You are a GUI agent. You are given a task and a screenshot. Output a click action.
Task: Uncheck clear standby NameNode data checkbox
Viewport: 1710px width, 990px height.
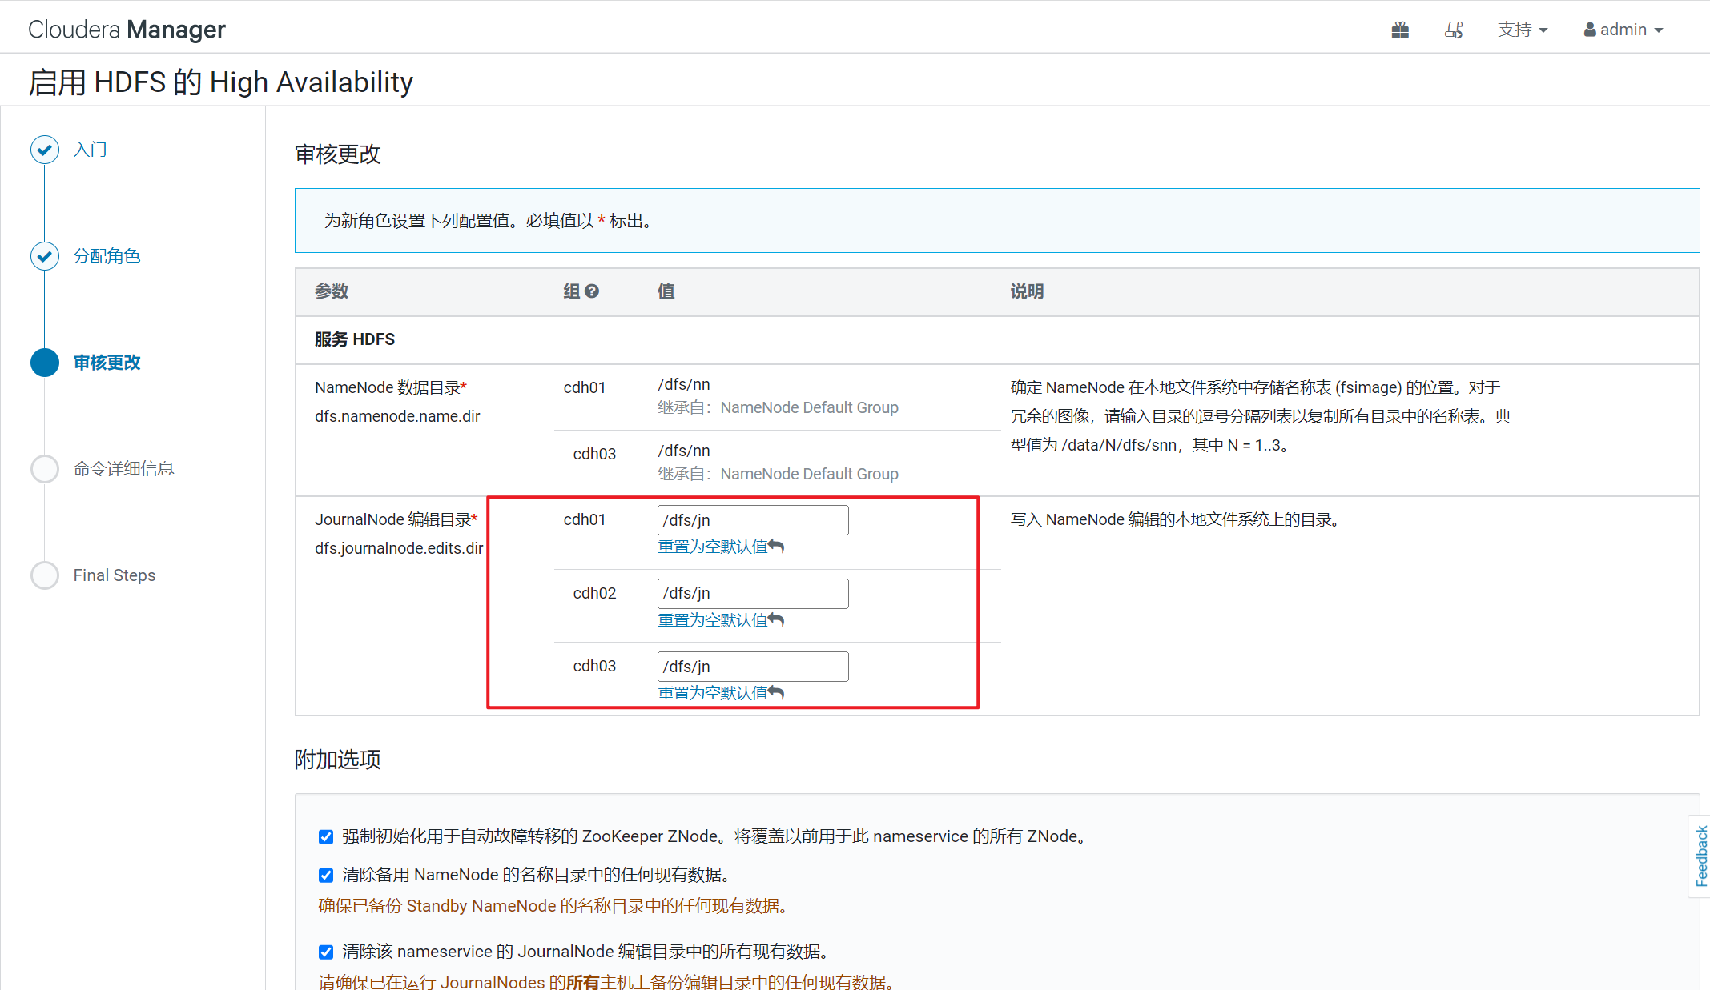coord(326,876)
